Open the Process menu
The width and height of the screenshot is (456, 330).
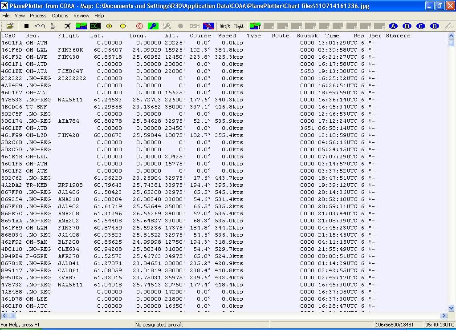pyautogui.click(x=38, y=16)
